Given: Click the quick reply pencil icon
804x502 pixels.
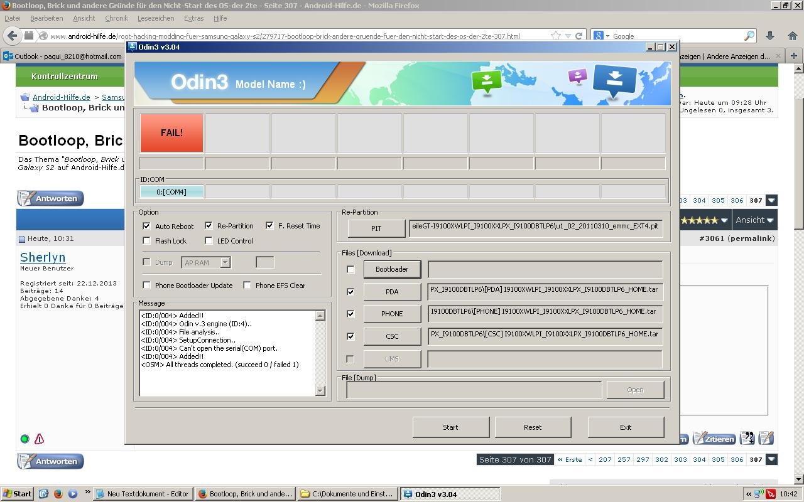Looking at the screenshot, I should 766,438.
